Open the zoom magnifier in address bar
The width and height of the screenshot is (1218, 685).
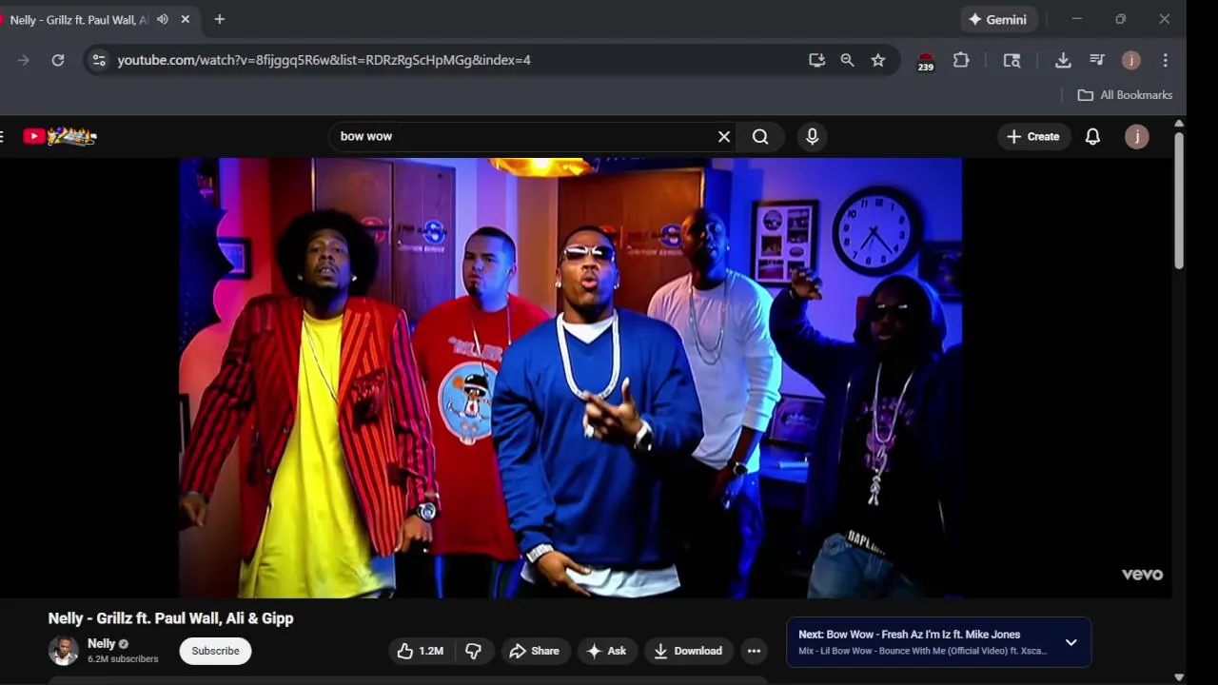(847, 60)
